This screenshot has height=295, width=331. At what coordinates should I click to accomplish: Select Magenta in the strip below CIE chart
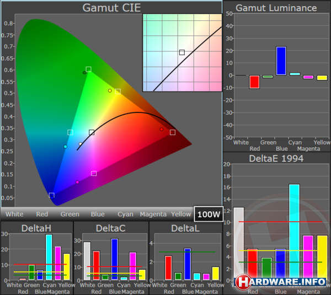[x=153, y=214]
